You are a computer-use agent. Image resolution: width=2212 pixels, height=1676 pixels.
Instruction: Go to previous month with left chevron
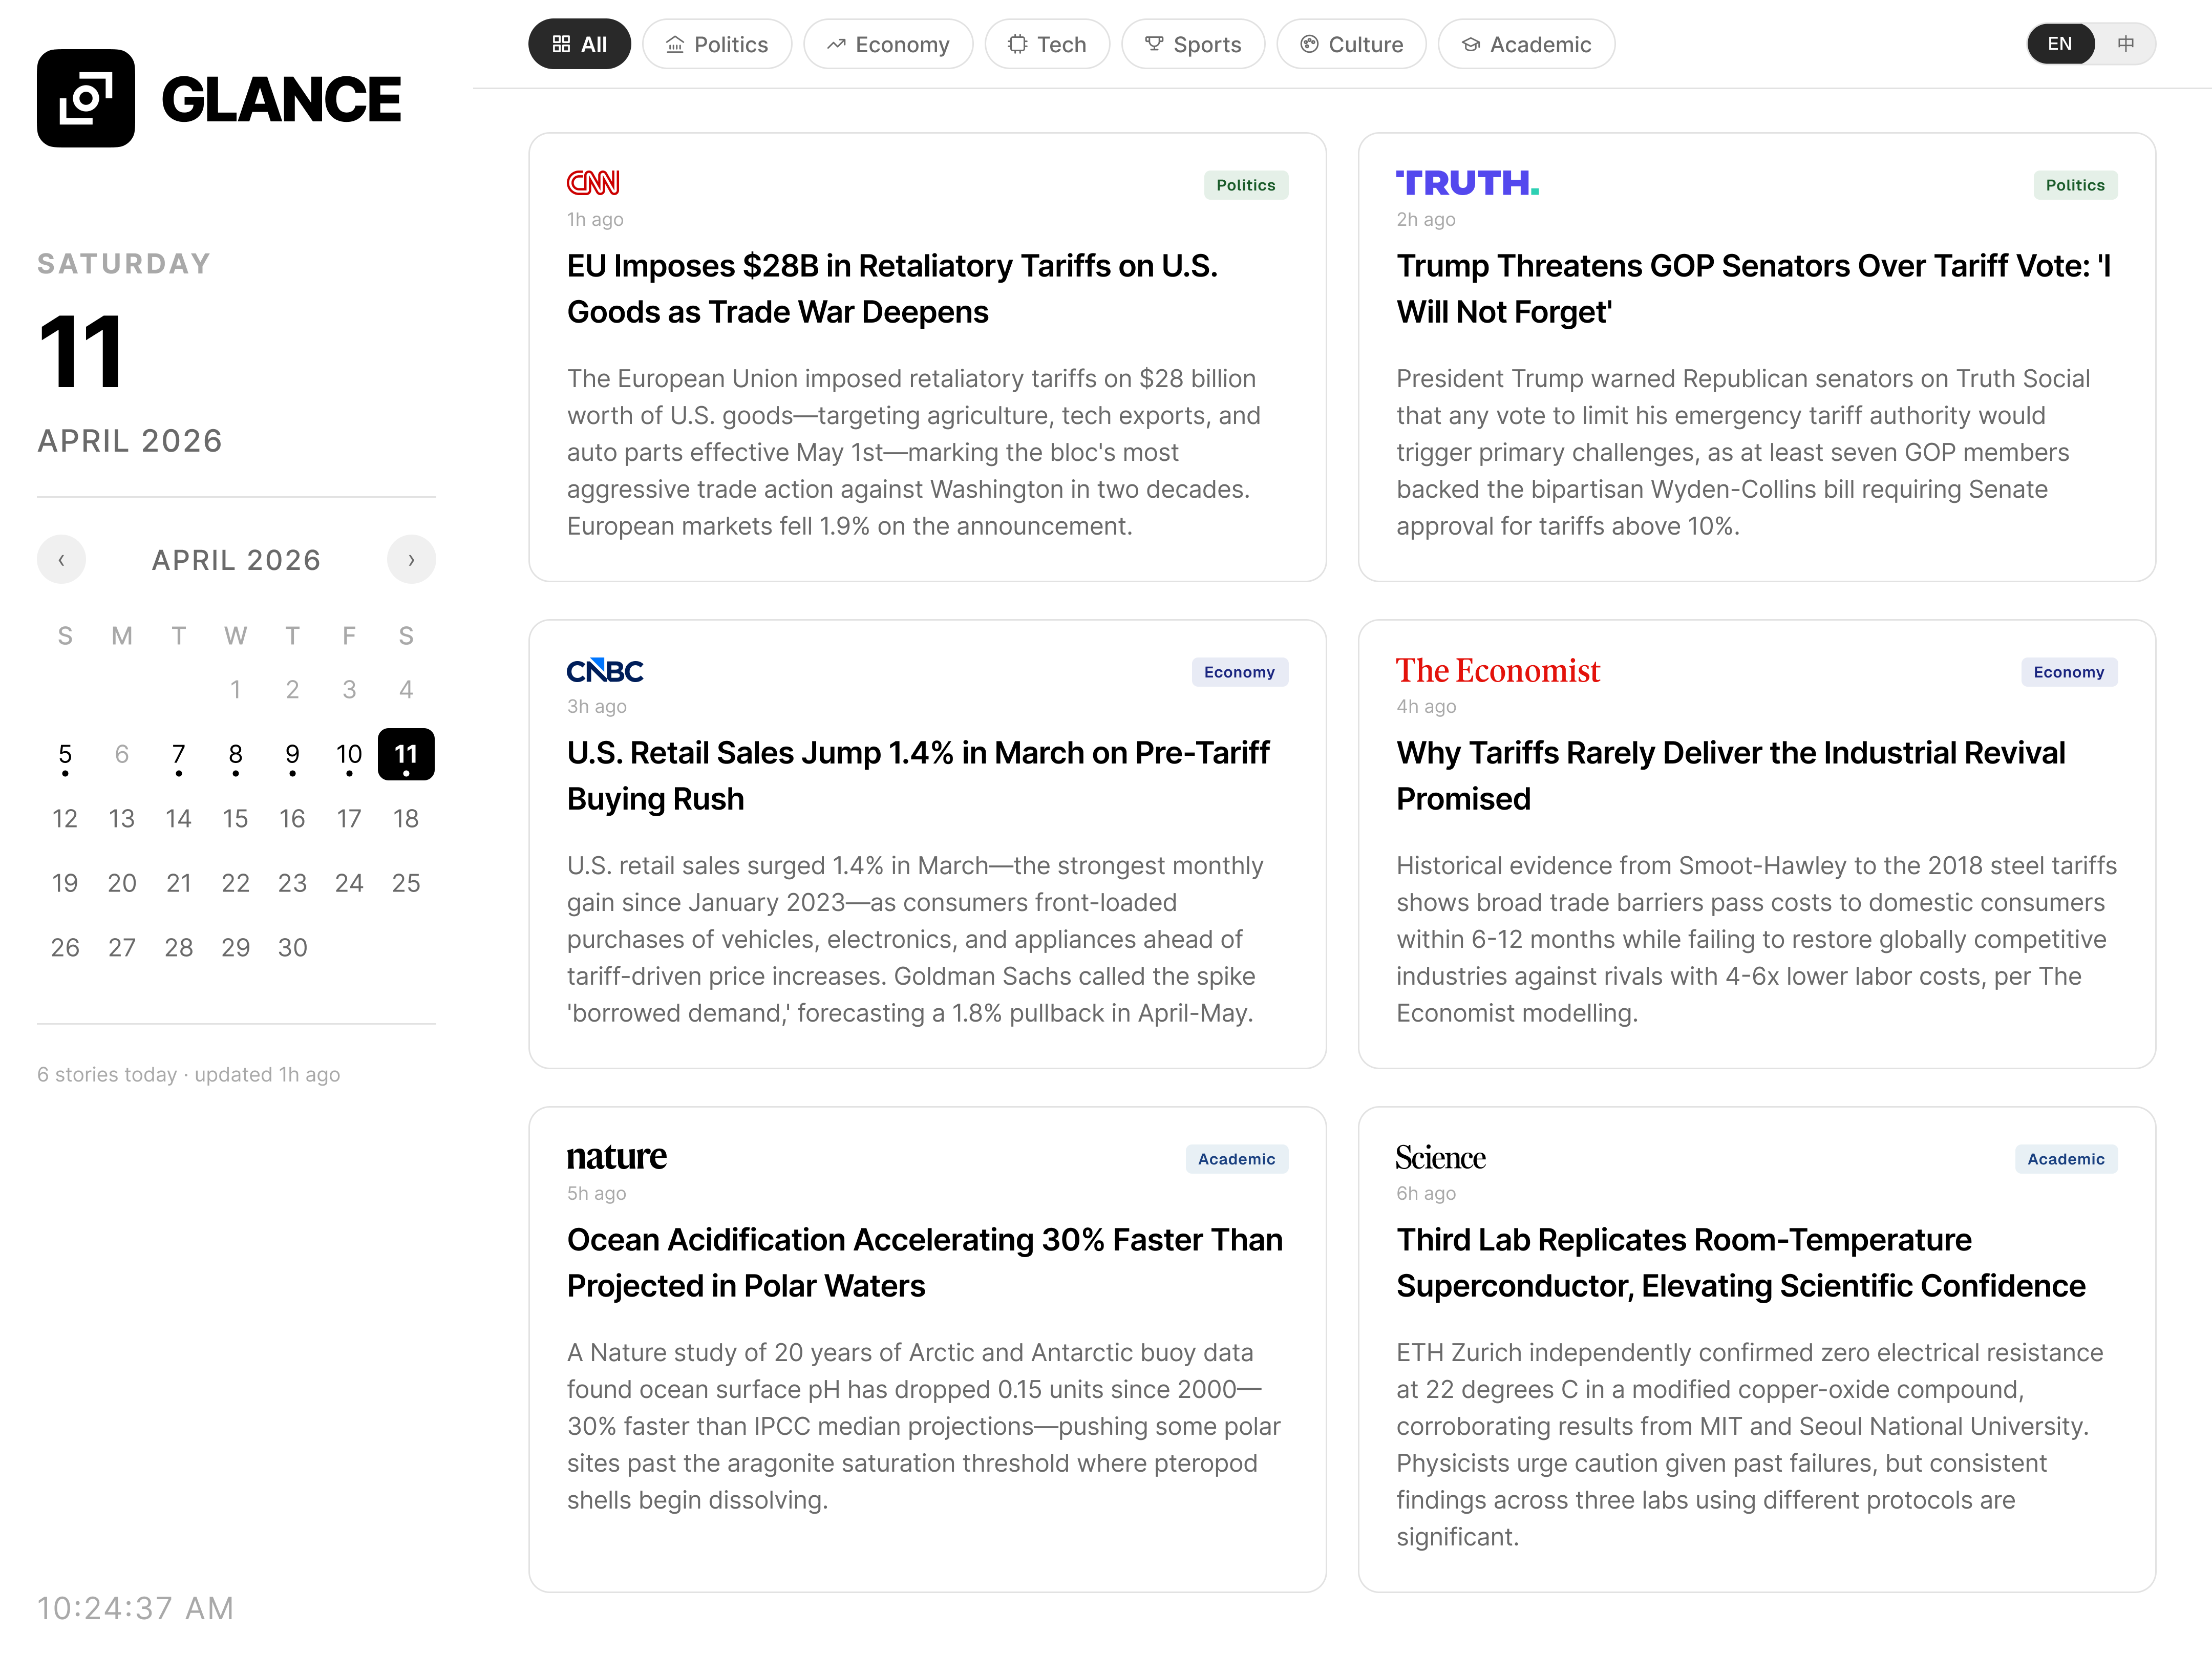point(62,559)
